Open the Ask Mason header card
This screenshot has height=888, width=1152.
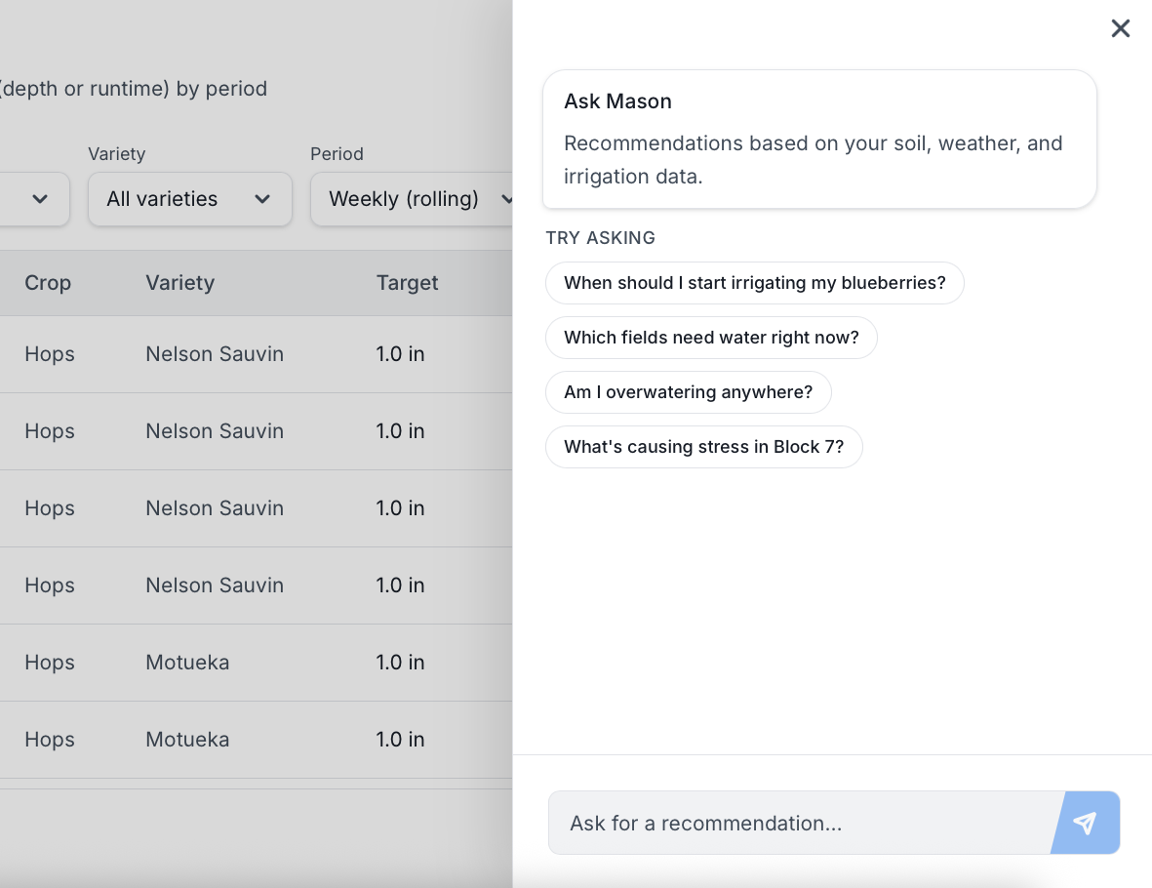click(x=819, y=138)
